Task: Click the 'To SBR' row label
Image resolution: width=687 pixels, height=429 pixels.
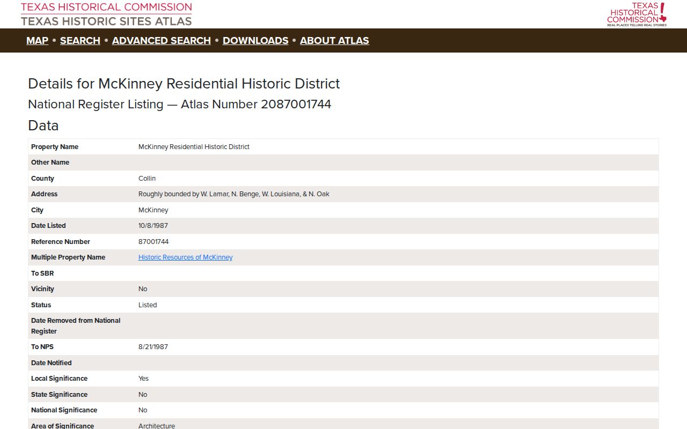Action: (42, 273)
